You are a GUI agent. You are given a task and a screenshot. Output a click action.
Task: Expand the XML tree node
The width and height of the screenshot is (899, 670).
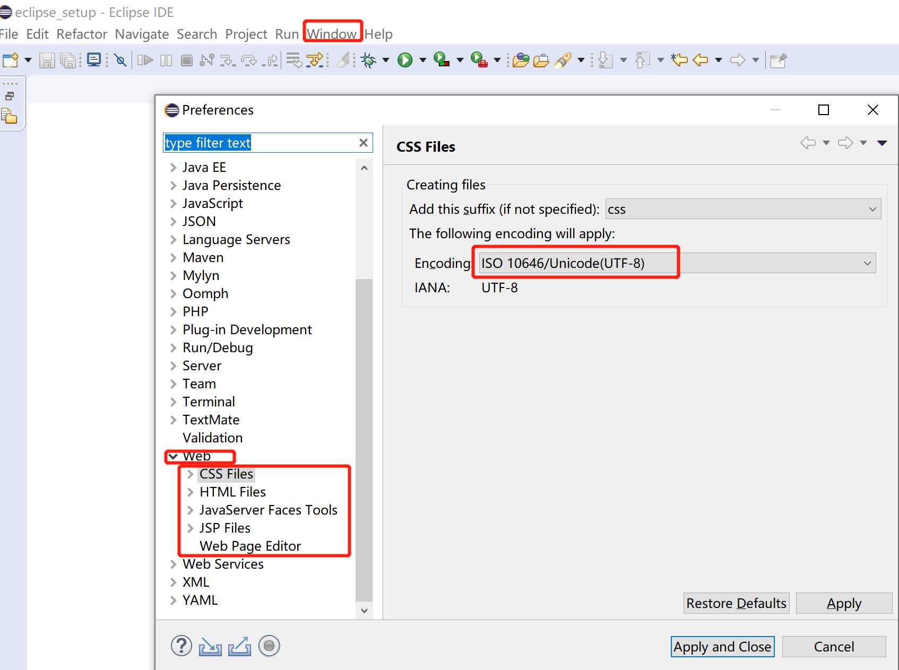pyautogui.click(x=173, y=582)
